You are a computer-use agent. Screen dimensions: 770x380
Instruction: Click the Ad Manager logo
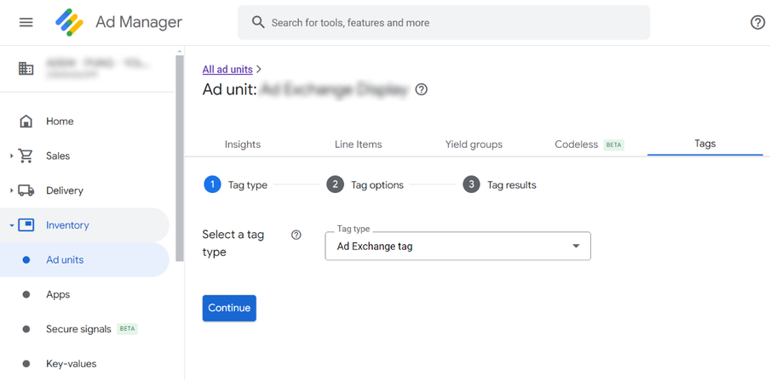coord(70,22)
